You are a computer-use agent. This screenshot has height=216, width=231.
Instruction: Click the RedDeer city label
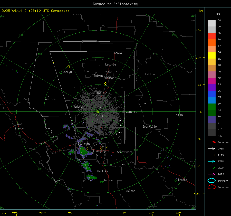[x=109, y=78]
